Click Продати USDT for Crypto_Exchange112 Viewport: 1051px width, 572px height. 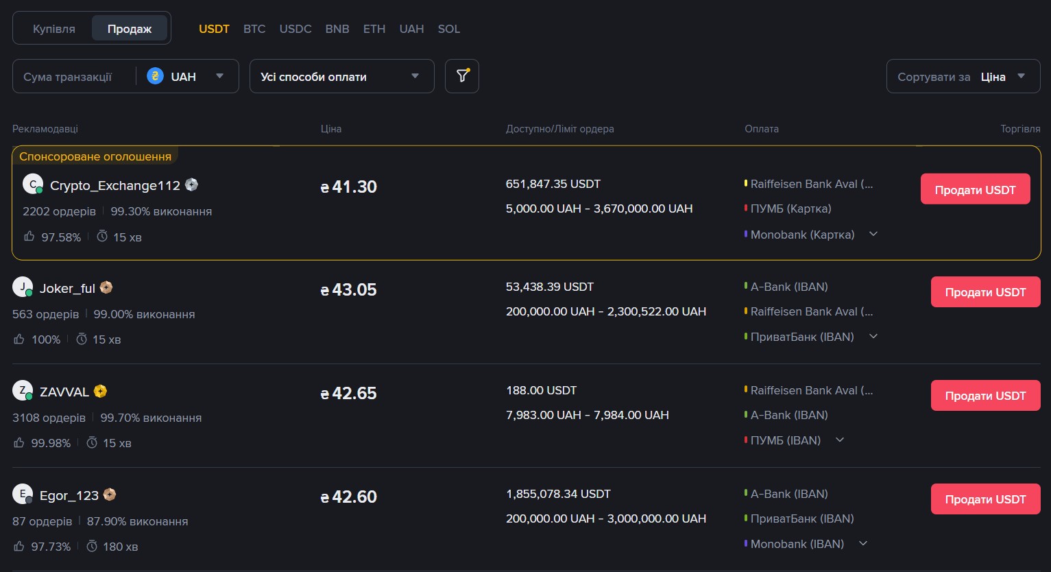pos(975,189)
